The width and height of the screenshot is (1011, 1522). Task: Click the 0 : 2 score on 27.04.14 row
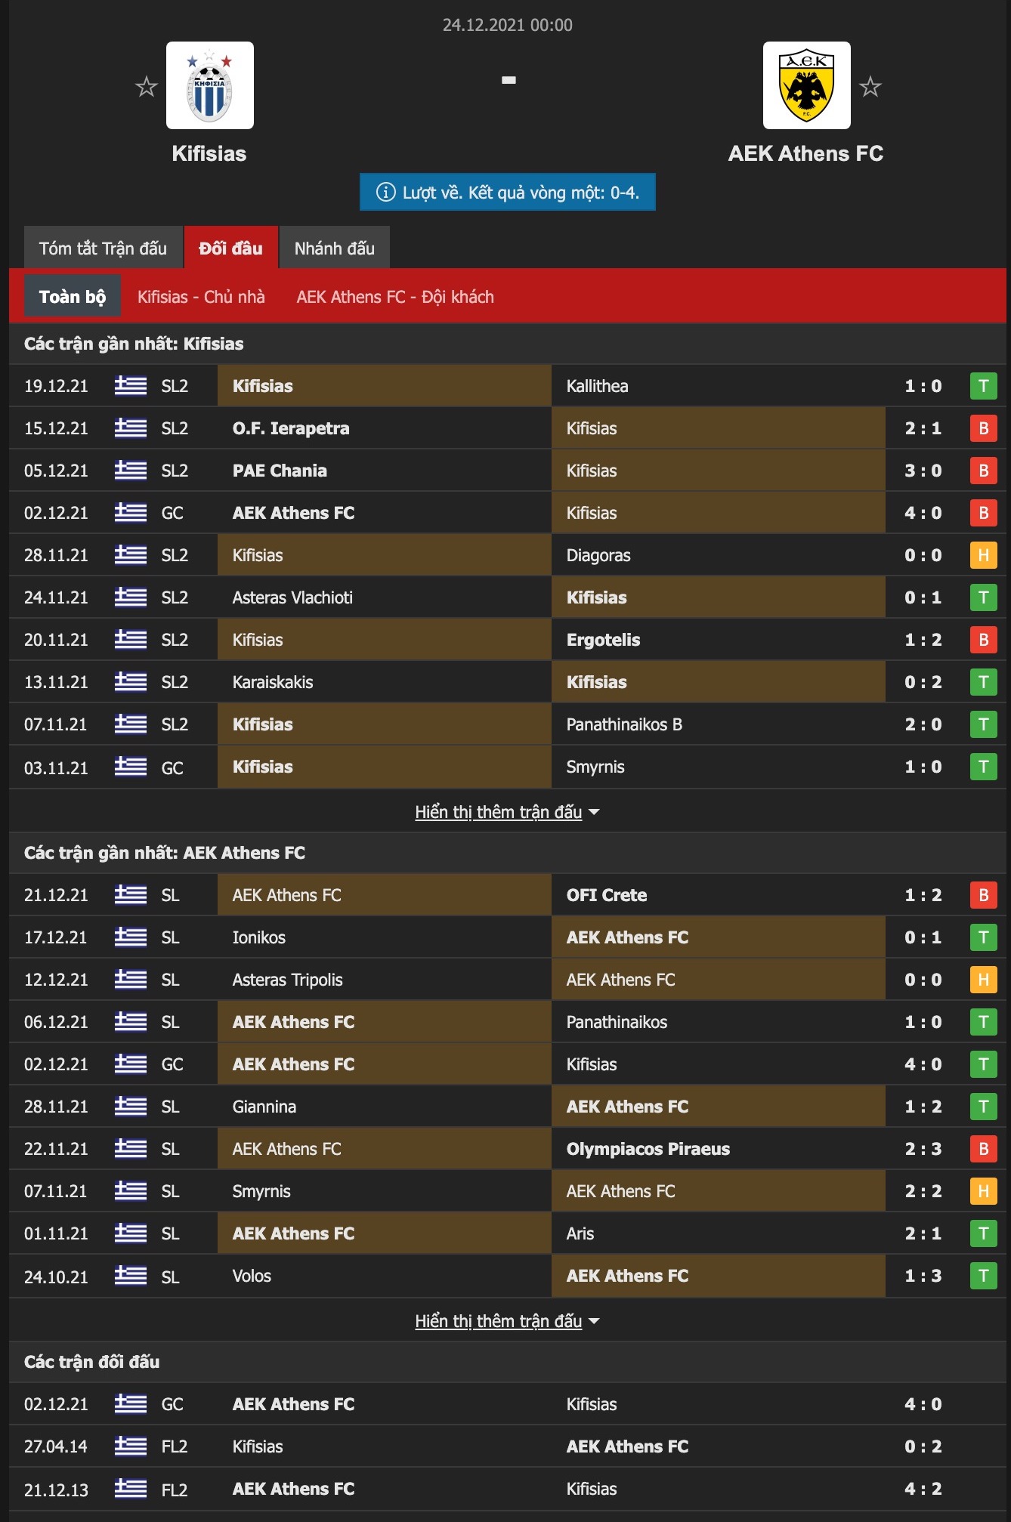[x=923, y=1446]
